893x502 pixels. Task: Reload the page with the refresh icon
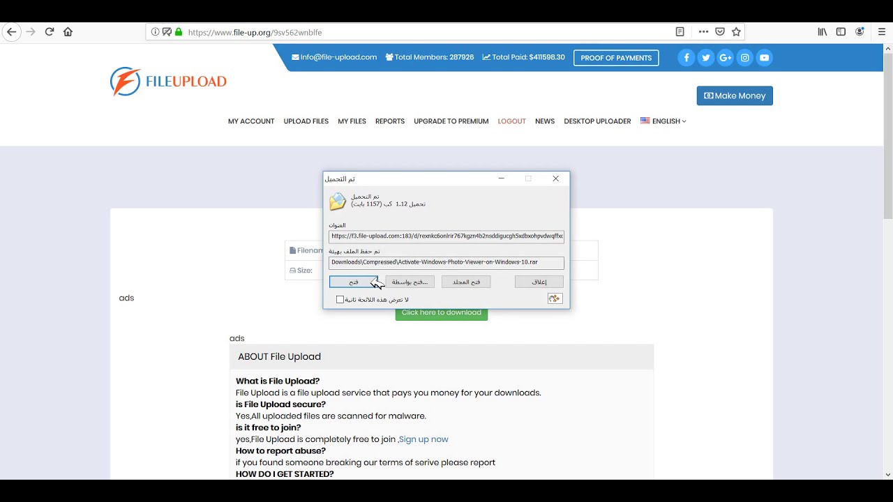point(50,31)
